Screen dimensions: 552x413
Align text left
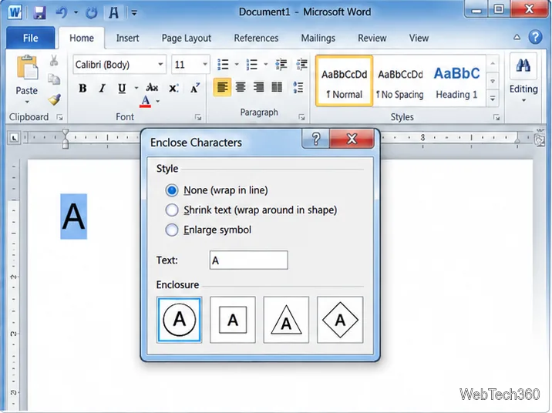[x=223, y=87]
